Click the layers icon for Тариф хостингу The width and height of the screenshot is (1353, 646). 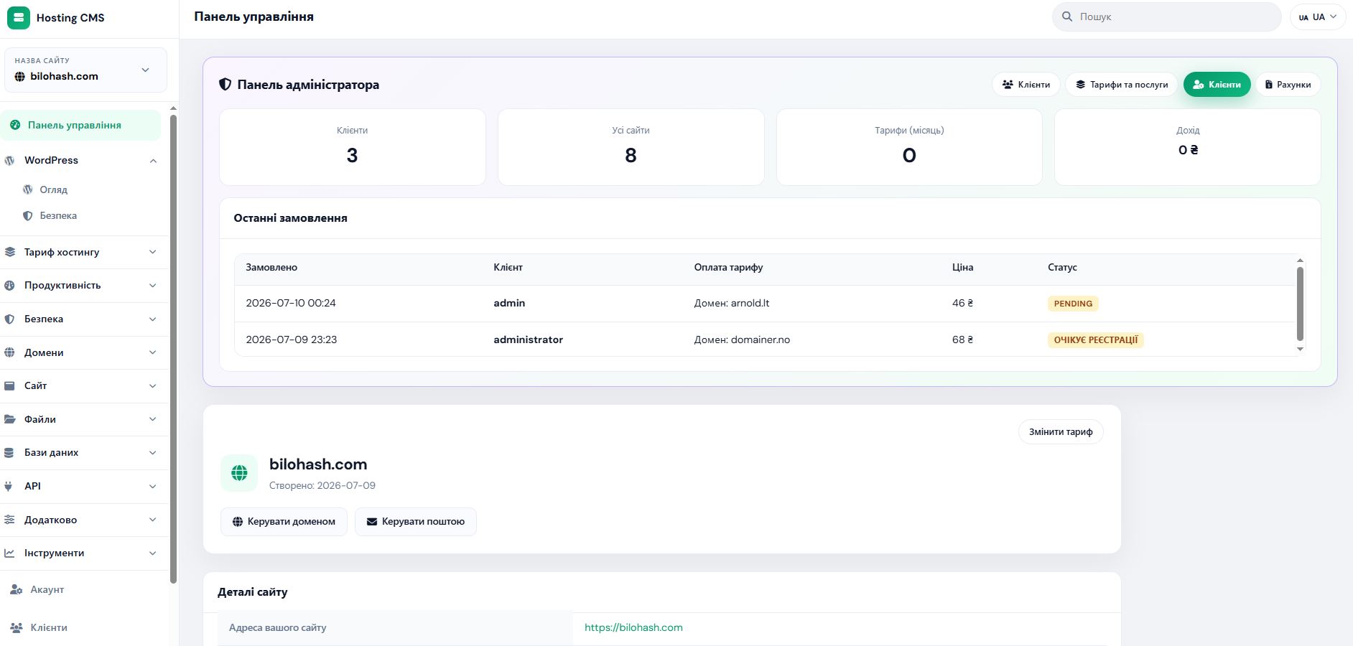click(9, 252)
